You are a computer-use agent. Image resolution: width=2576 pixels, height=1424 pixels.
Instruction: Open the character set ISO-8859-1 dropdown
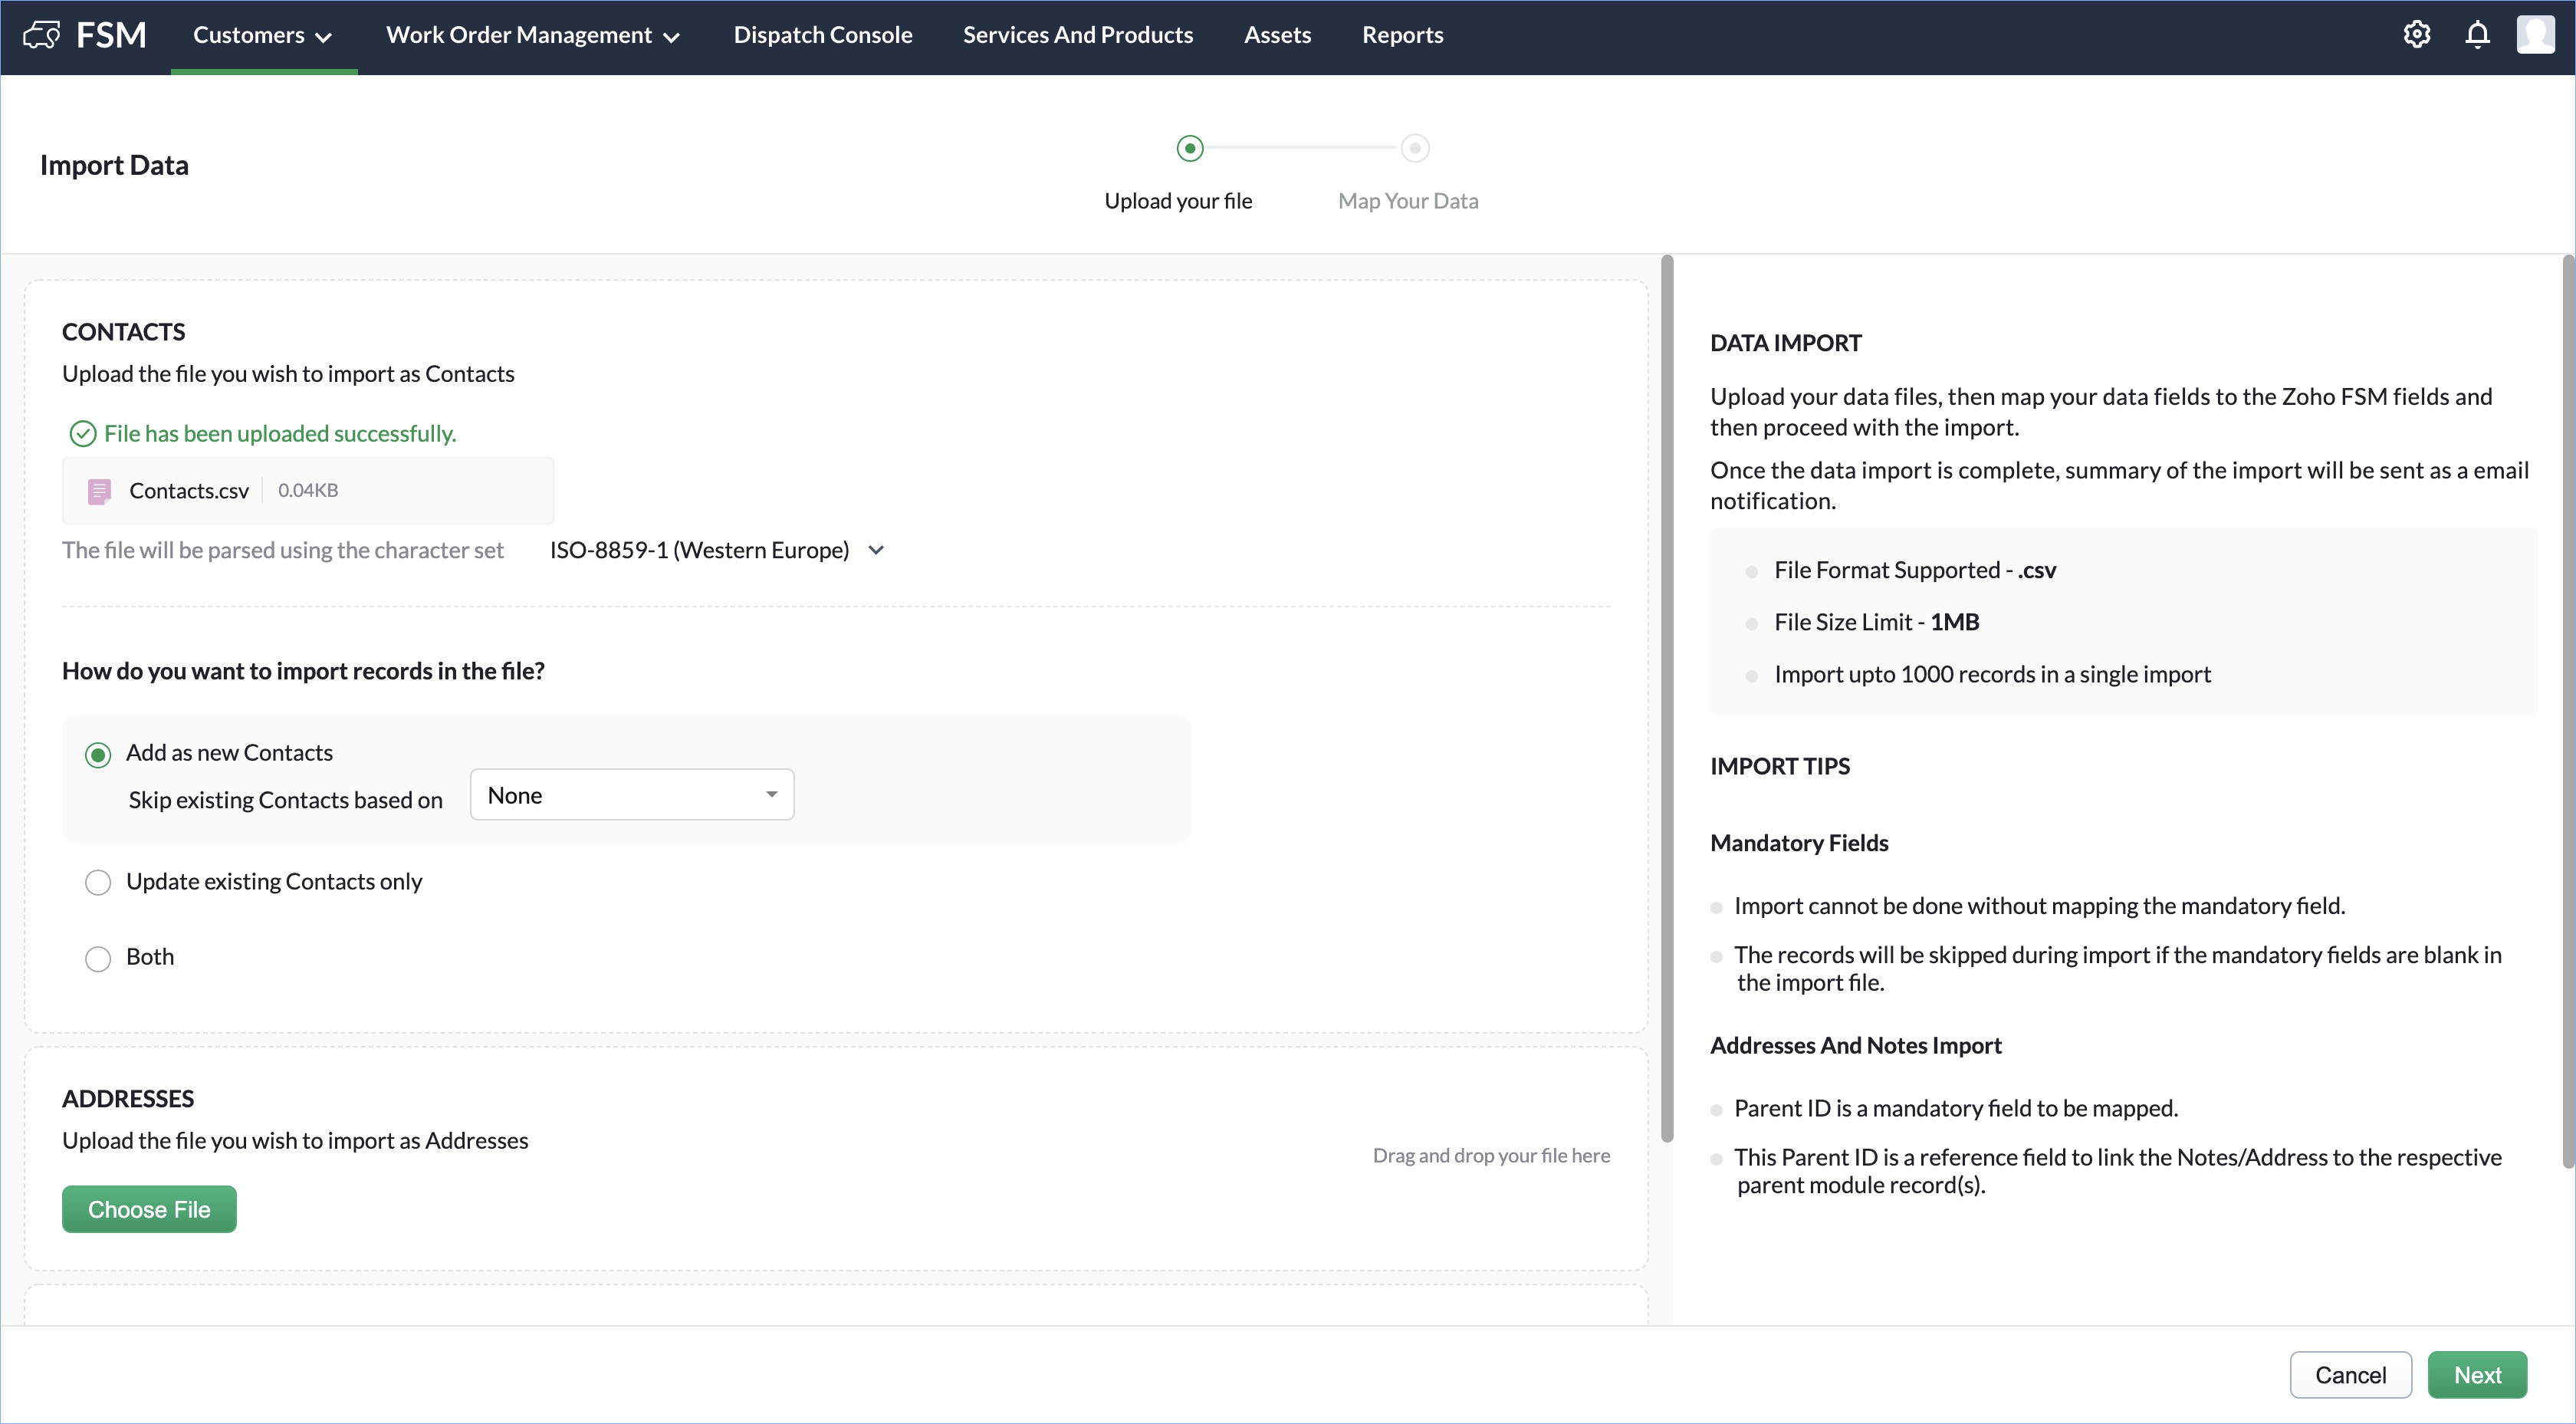pos(717,550)
